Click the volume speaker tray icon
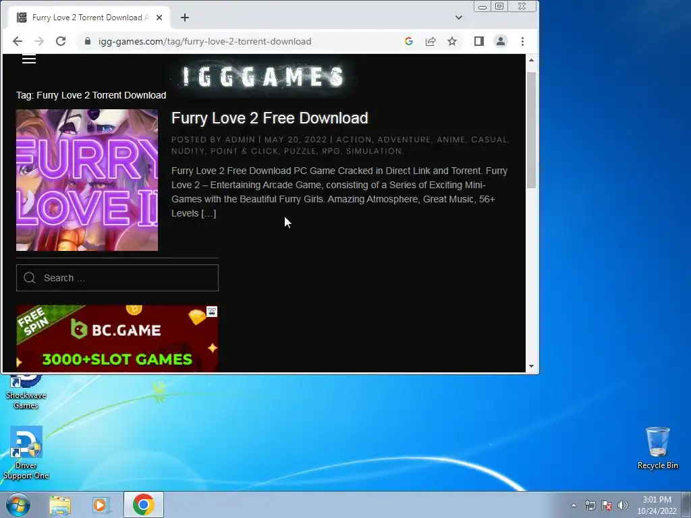Image resolution: width=691 pixels, height=518 pixels. [622, 505]
